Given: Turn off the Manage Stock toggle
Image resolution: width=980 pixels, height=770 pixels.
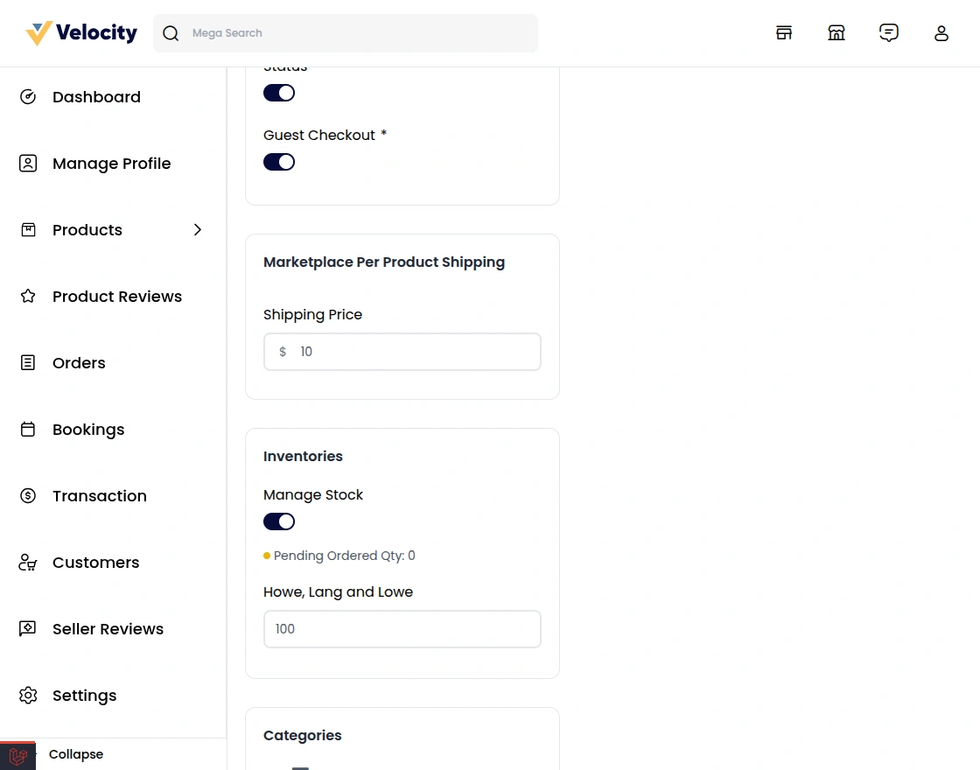Looking at the screenshot, I should pos(279,521).
